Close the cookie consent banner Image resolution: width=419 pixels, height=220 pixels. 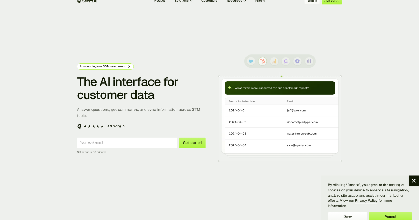[x=413, y=181]
